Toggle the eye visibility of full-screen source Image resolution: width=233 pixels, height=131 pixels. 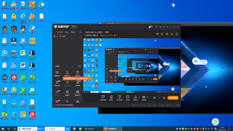[x=55, y=36]
